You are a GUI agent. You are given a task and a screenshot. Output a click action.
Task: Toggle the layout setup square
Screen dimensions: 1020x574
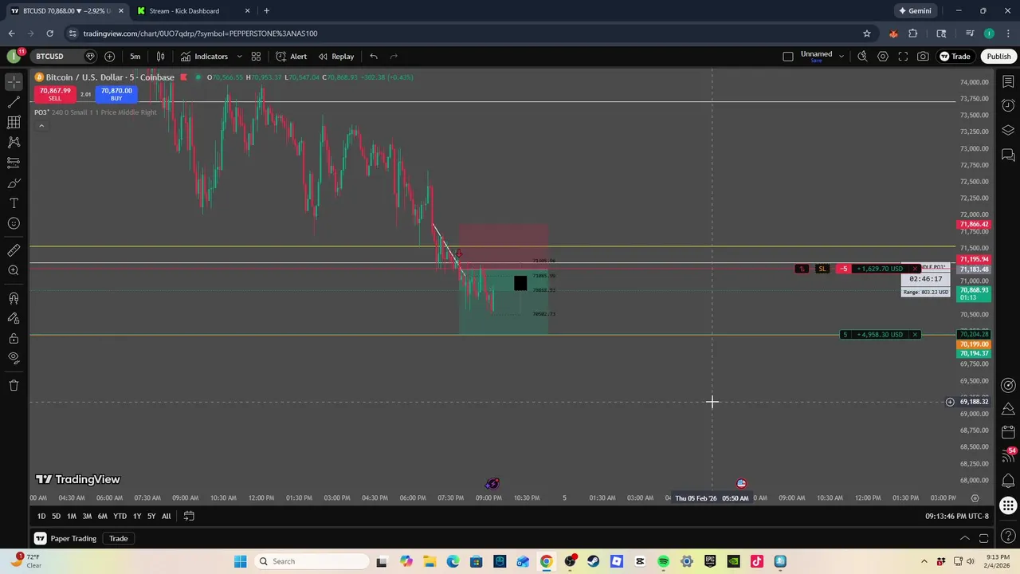tap(788, 57)
